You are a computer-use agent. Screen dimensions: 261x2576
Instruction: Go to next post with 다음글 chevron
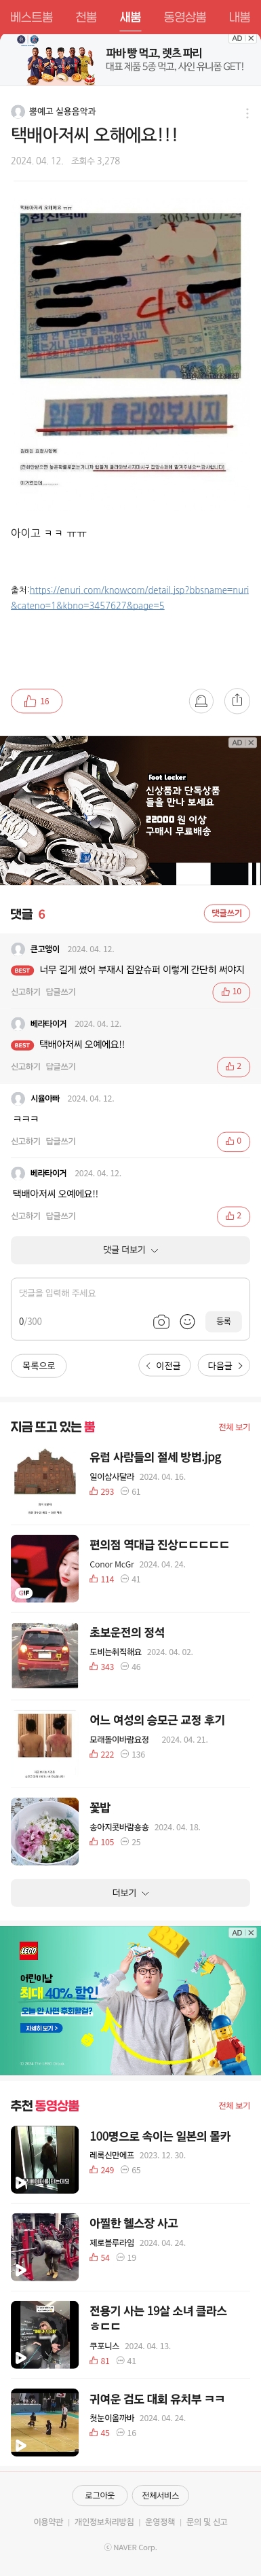click(225, 1365)
